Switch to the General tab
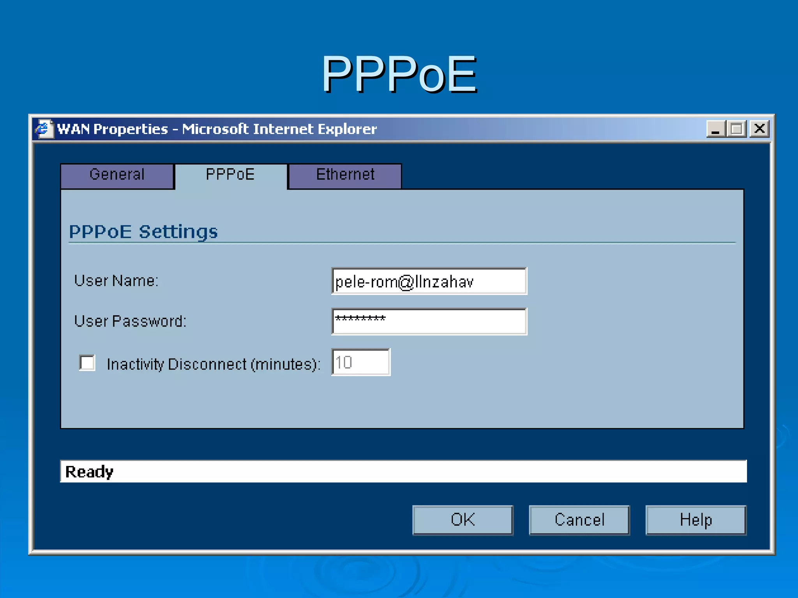The height and width of the screenshot is (598, 798). click(x=117, y=176)
